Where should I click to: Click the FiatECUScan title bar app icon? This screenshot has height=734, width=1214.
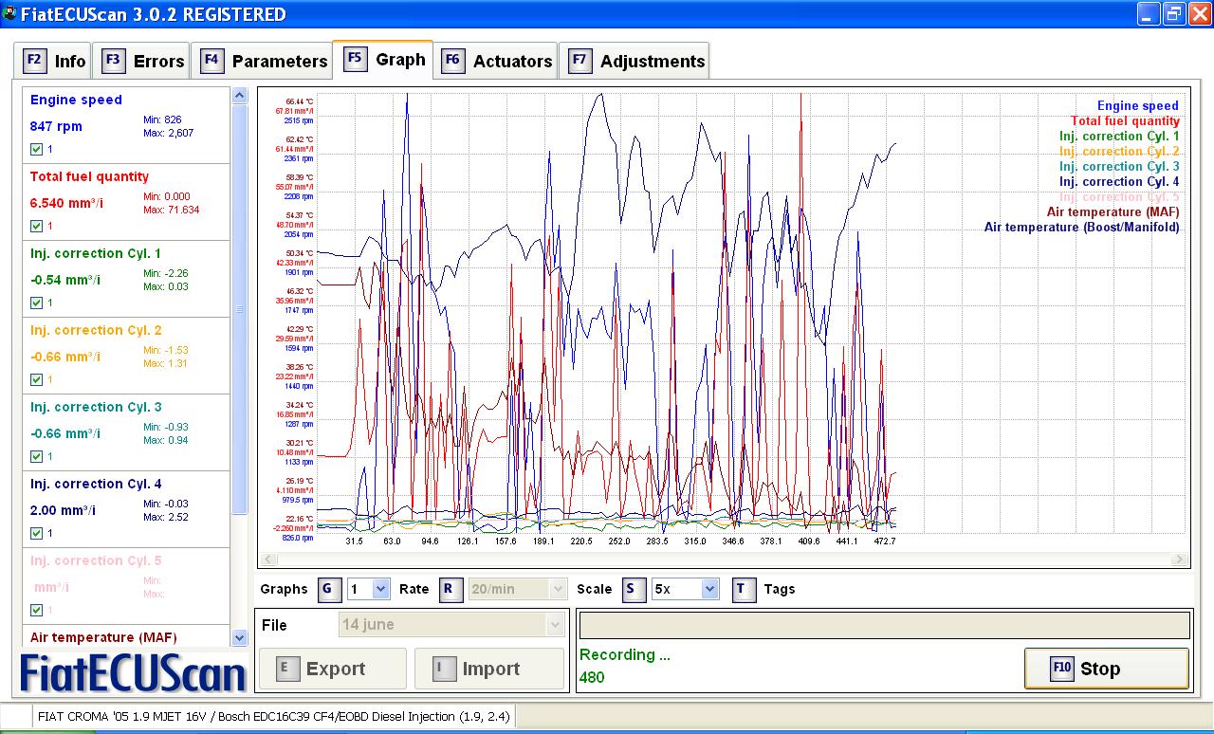coord(9,13)
